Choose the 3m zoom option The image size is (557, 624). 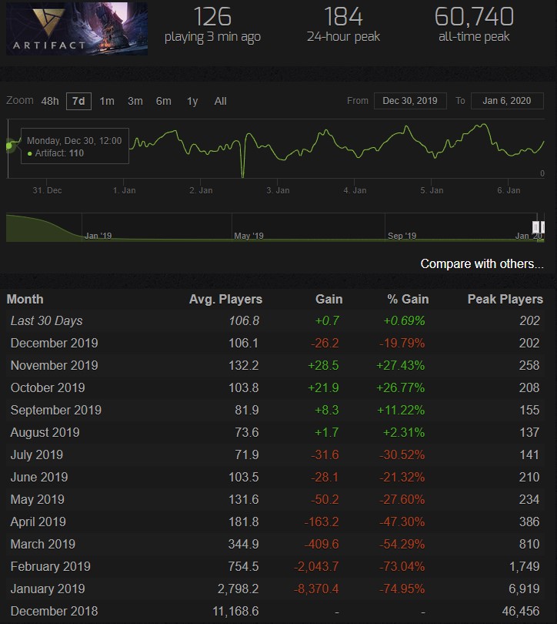point(135,101)
